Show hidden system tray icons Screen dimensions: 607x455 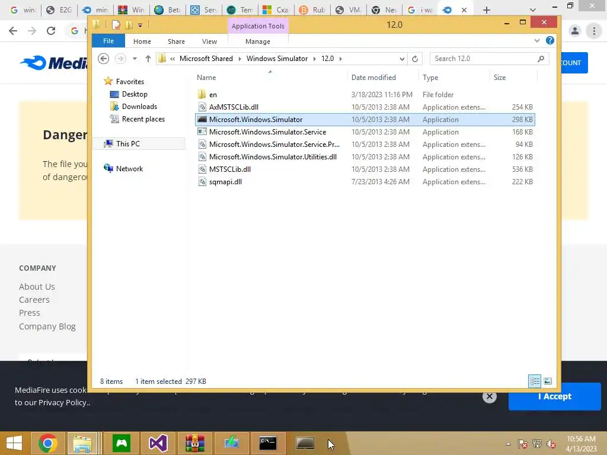coord(508,444)
